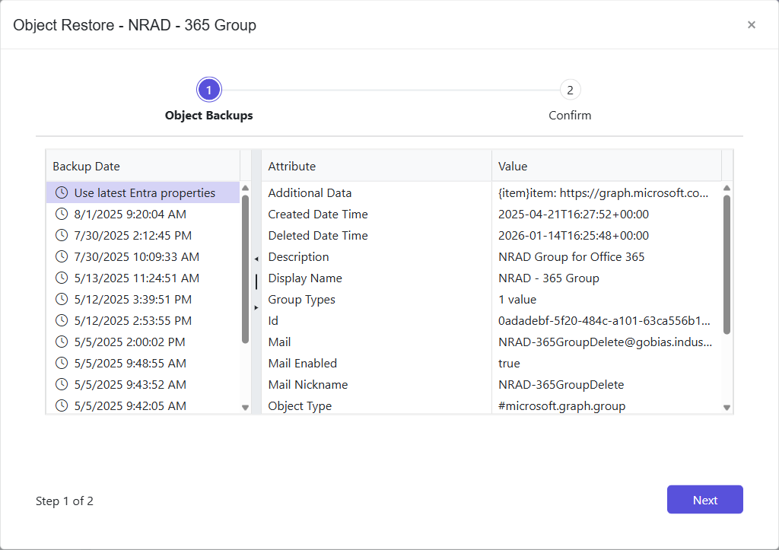This screenshot has height=550, width=779.
Task: Click the clock icon beside 5/13/2025 11:24:51 AM
Action: 62,278
